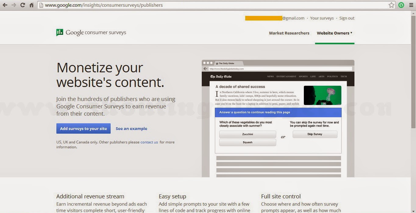
Task: Go back using the browser back arrow
Action: [x=5, y=5]
